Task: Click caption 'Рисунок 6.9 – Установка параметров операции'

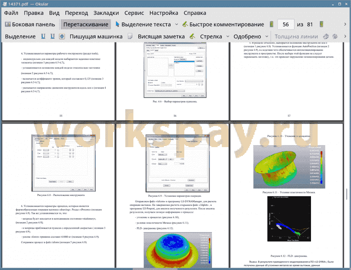Action: pos(175,196)
